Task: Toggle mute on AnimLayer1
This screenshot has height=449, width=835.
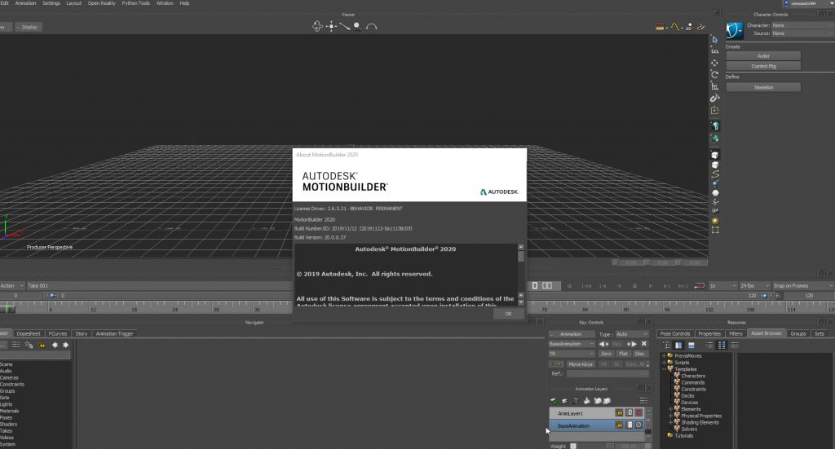Action: (x=638, y=413)
